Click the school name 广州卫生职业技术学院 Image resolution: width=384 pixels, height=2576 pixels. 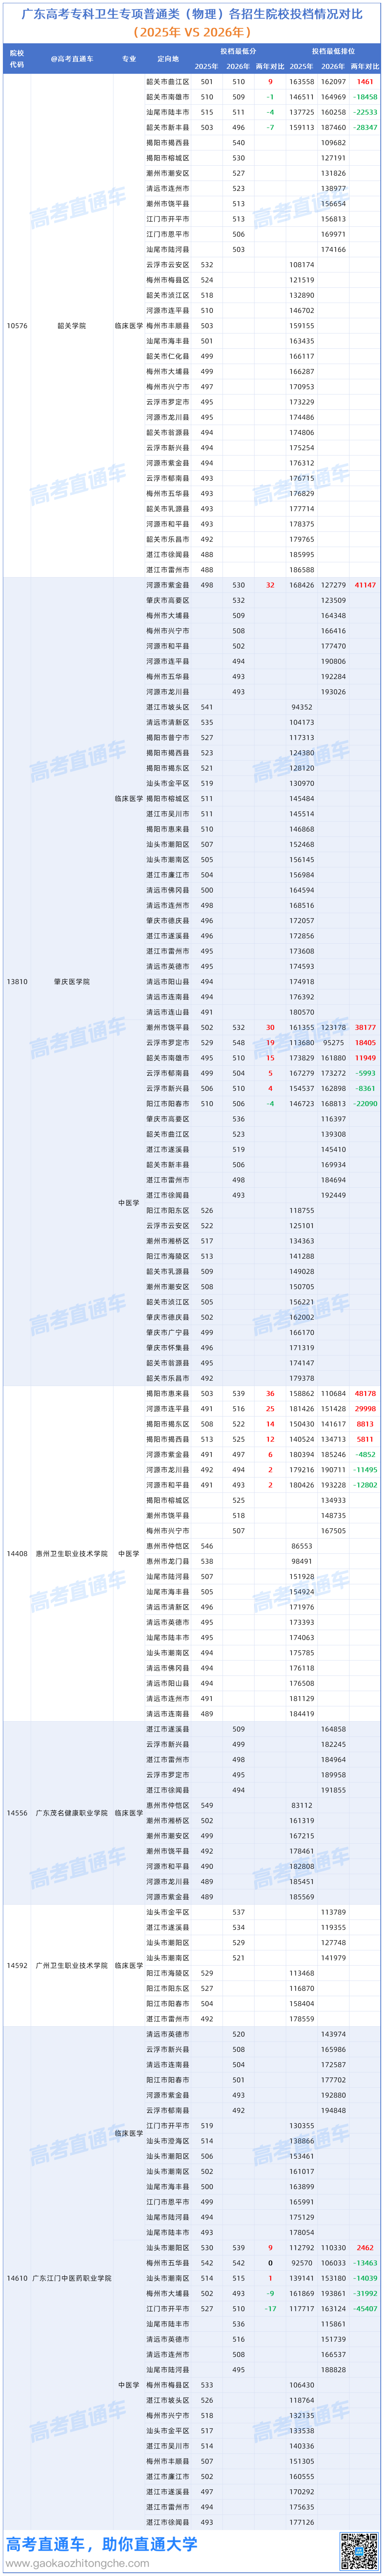(72, 1965)
